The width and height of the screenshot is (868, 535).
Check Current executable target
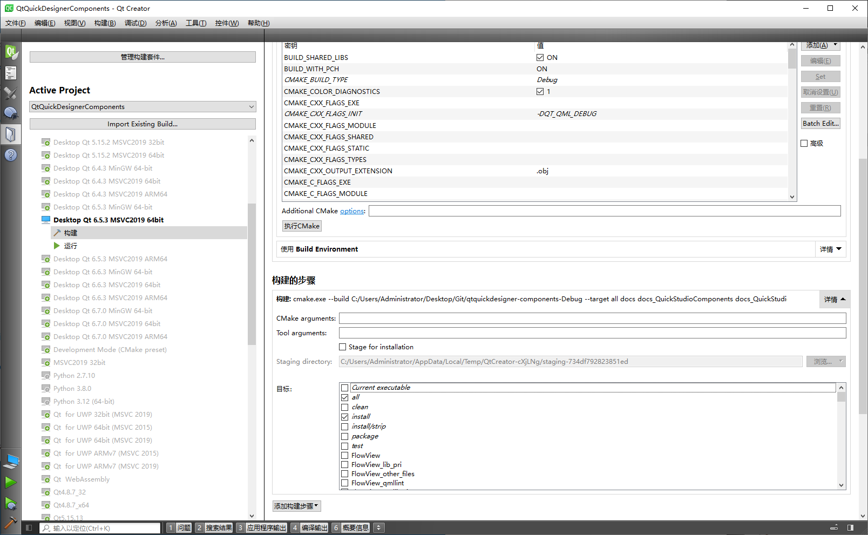[x=344, y=388]
